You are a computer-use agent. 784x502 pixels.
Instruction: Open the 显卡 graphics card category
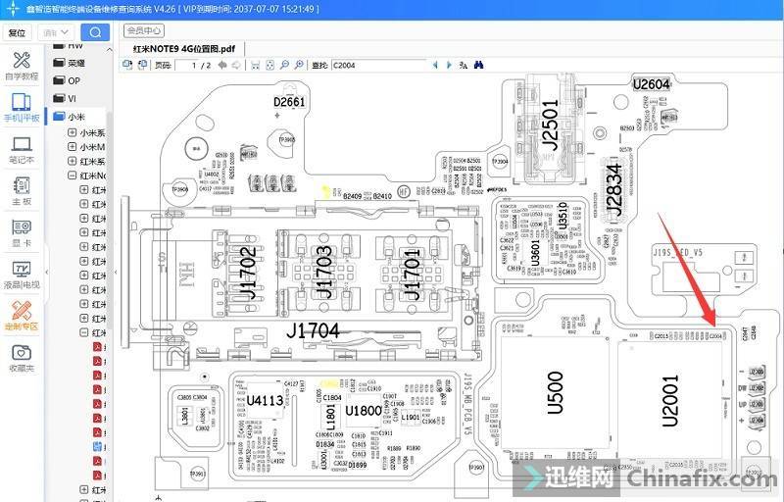click(x=22, y=232)
